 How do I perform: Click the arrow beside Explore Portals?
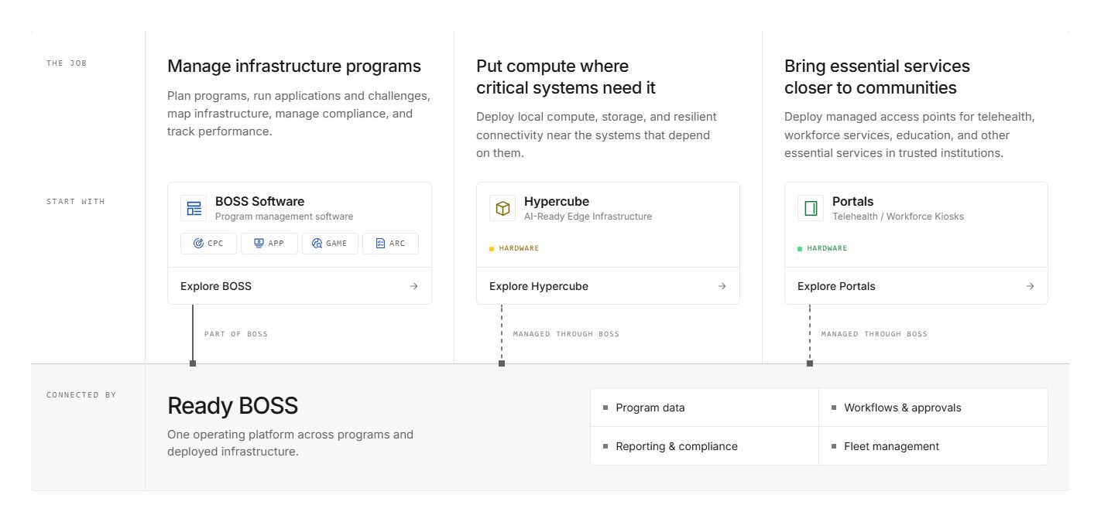pyautogui.click(x=1030, y=286)
